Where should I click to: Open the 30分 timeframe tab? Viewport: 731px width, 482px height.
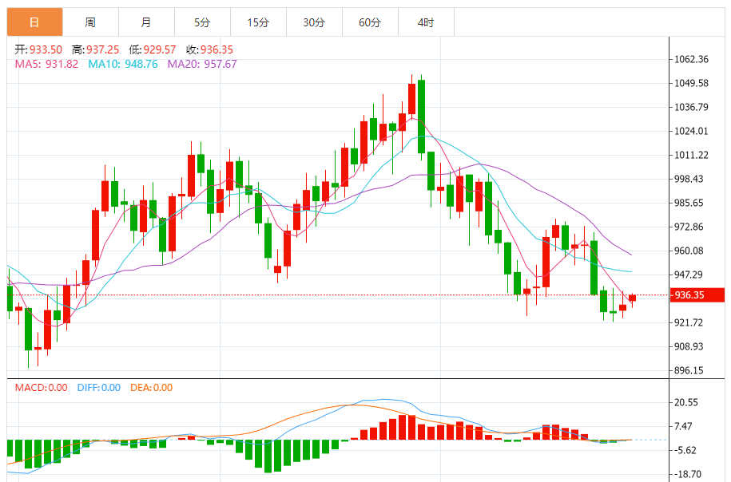tap(314, 22)
